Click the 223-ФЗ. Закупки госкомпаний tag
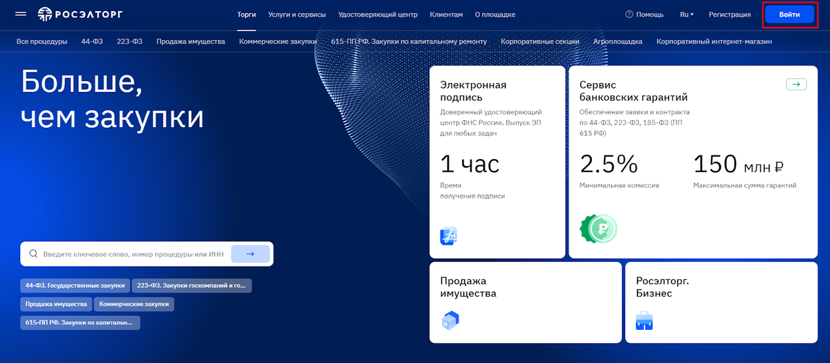The image size is (830, 363). click(192, 285)
